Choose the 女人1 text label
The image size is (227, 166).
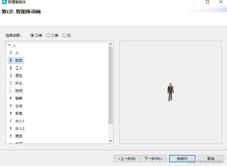[20, 121]
